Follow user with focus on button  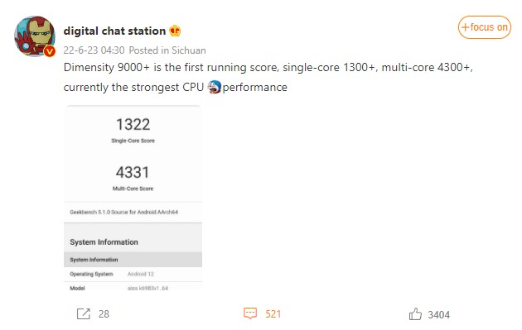click(x=485, y=27)
